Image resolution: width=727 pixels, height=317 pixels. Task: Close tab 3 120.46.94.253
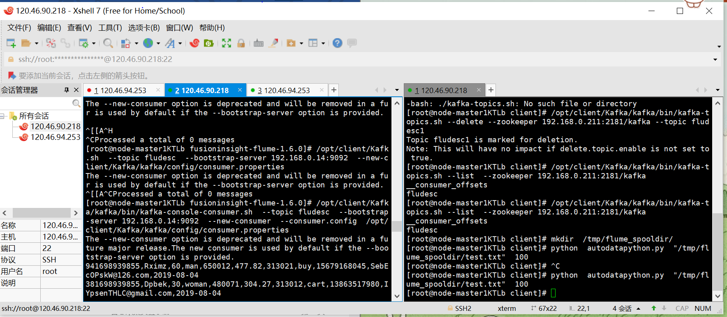click(322, 90)
